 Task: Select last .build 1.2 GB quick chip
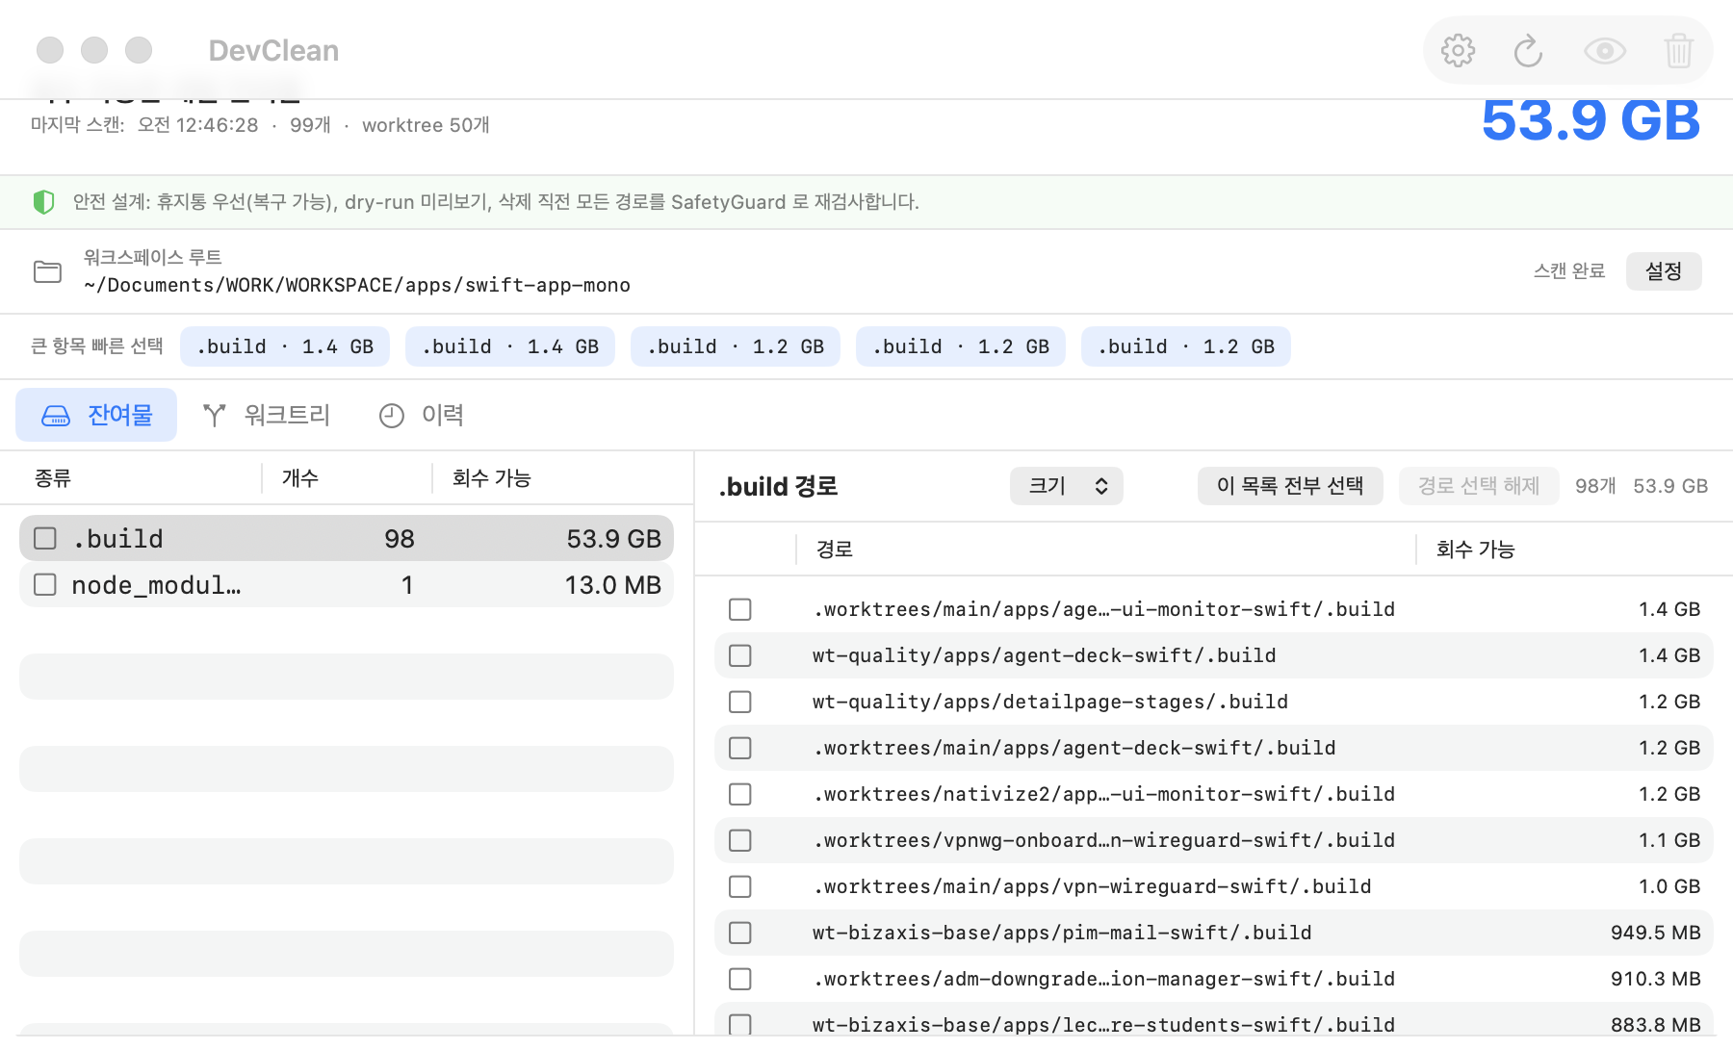[x=1186, y=346]
